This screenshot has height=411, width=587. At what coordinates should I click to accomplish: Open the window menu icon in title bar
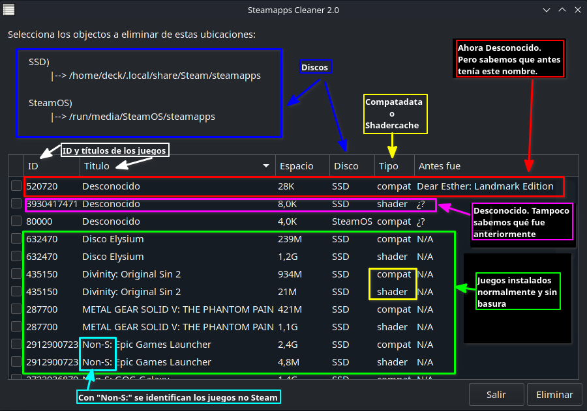(8, 10)
